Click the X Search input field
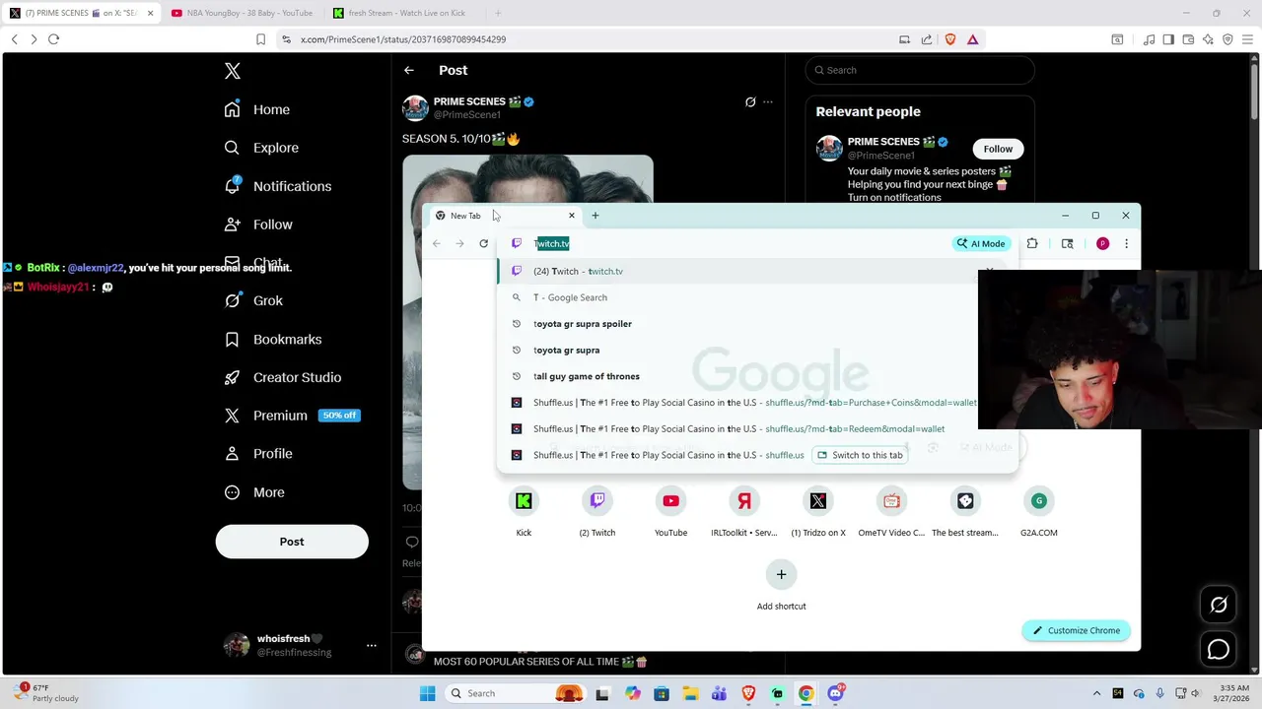The height and width of the screenshot is (709, 1262). tap(920, 70)
